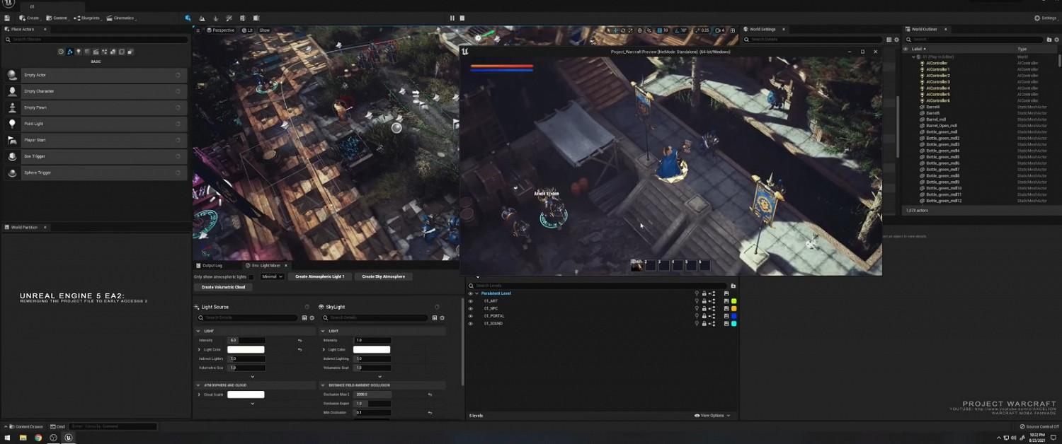Click the SkyLight Light Color white swatch

coord(372,349)
